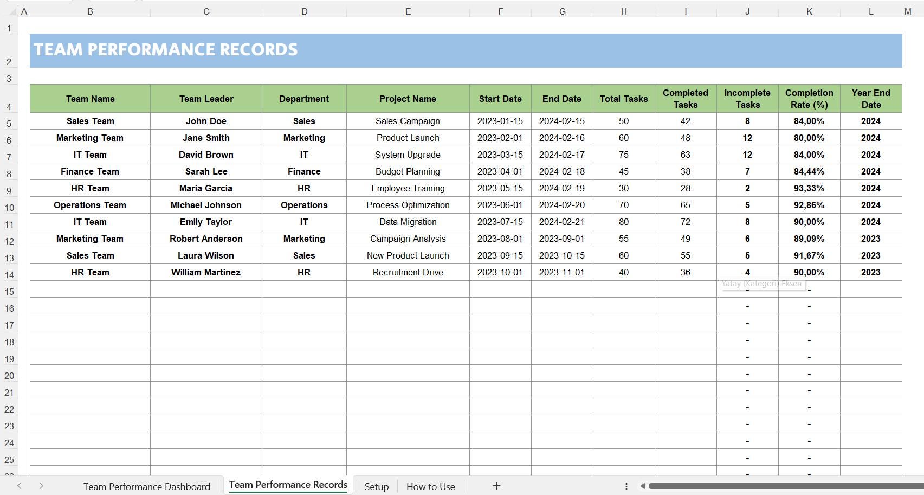Viewport: 924px width, 495px height.
Task: Select the Recruitment Drive project cell
Action: (x=408, y=272)
